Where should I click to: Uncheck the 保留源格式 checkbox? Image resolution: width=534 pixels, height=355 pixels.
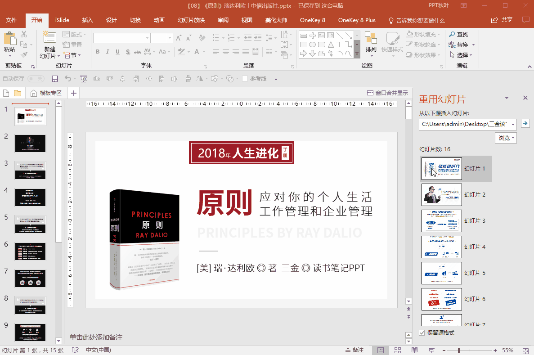point(422,333)
